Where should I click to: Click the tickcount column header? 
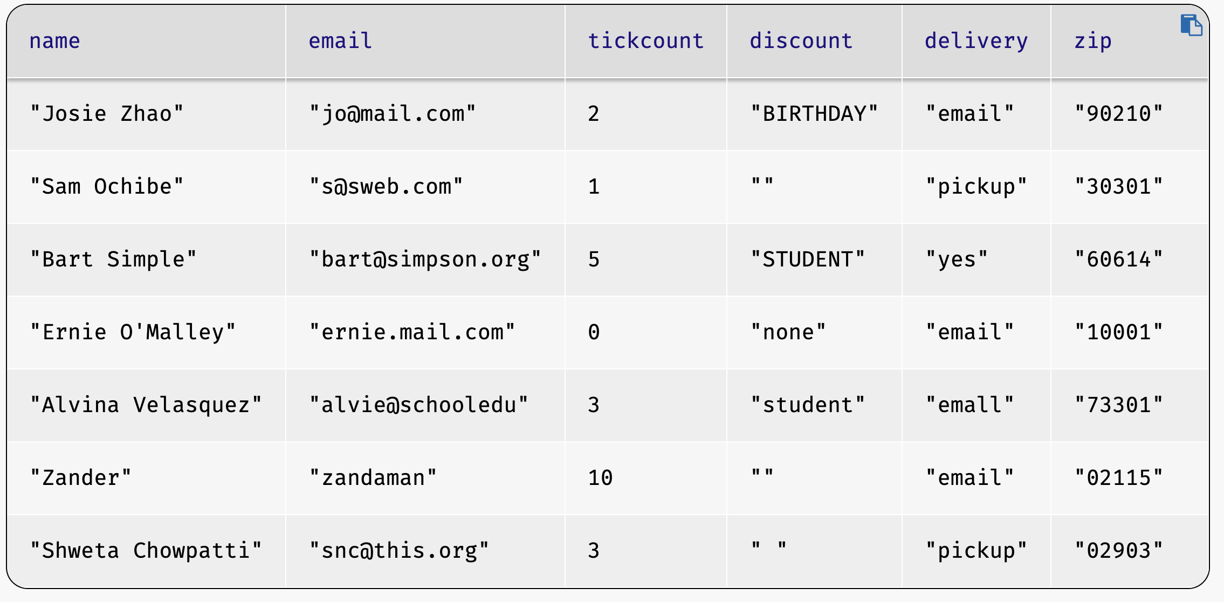[646, 41]
